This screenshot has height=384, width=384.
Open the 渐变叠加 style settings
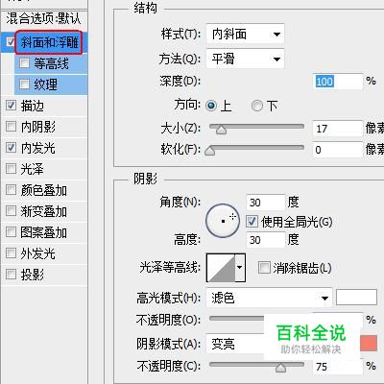(x=44, y=211)
